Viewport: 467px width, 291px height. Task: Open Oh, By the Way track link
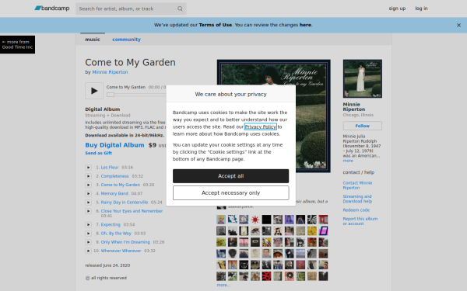click(116, 234)
